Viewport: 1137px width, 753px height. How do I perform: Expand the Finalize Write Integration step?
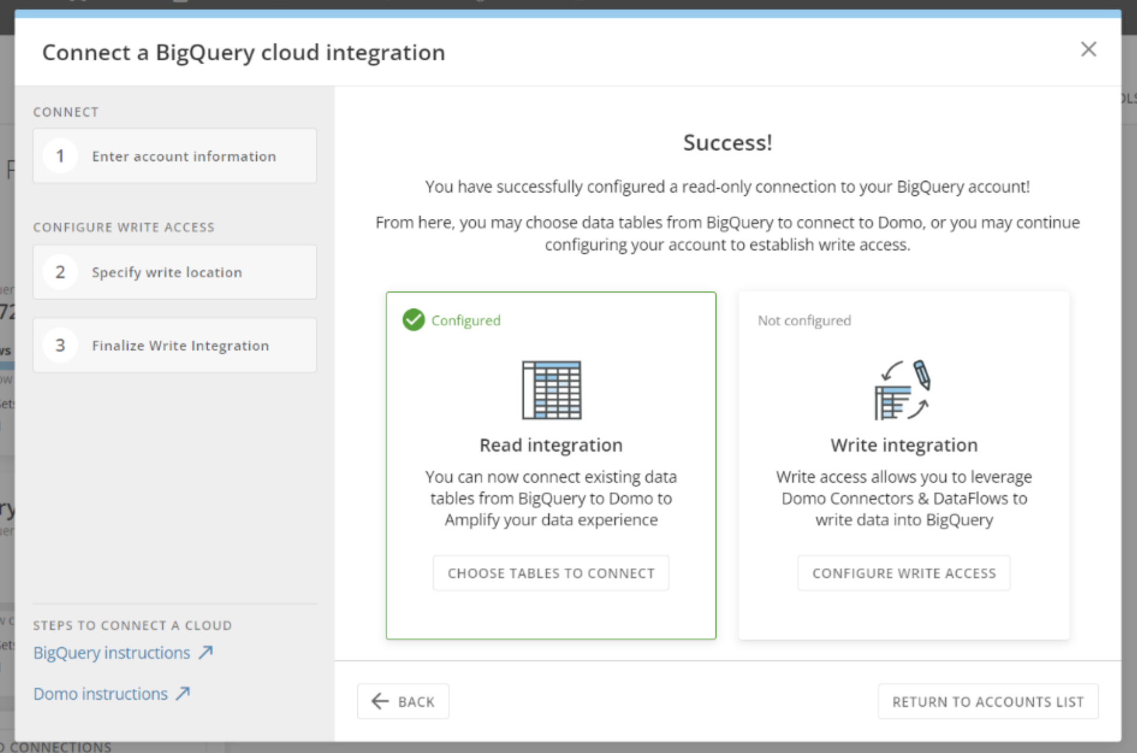(174, 345)
